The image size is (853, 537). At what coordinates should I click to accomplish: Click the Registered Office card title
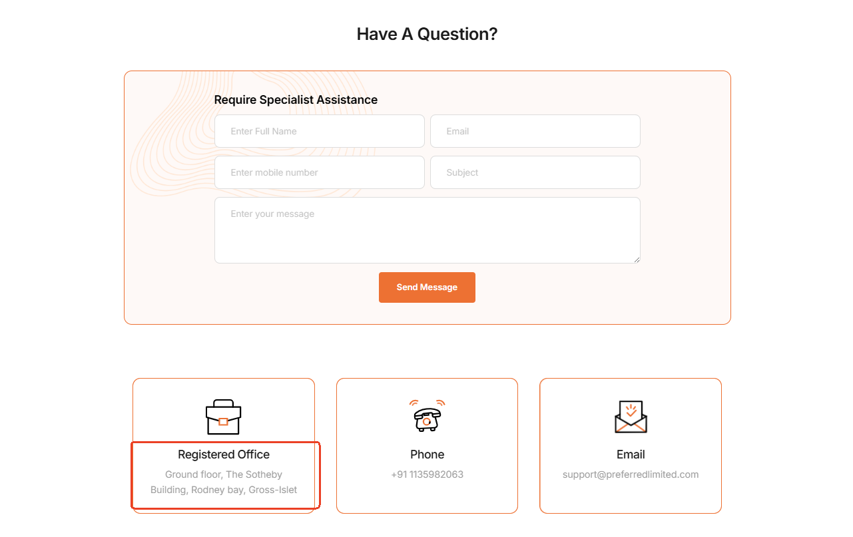(224, 454)
